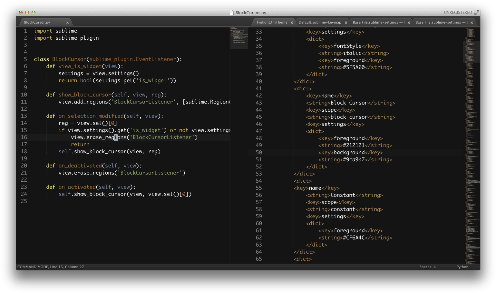
Task: Click '<key>background</key>' on line 50
Action: [351, 153]
